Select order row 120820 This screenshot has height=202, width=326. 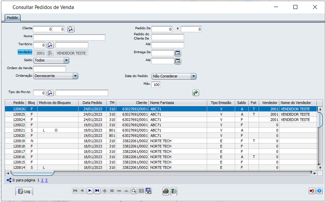point(161,136)
